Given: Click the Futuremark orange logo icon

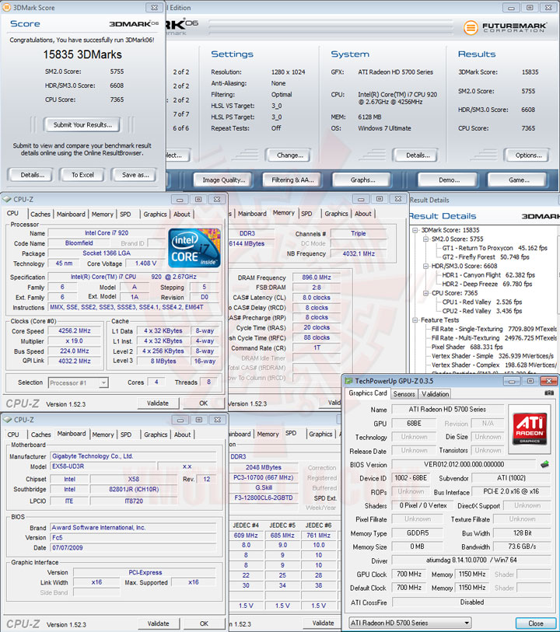Looking at the screenshot, I should (470, 27).
